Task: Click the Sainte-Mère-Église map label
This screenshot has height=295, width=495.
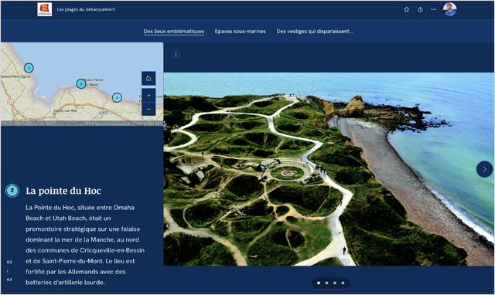Action: click(x=15, y=76)
